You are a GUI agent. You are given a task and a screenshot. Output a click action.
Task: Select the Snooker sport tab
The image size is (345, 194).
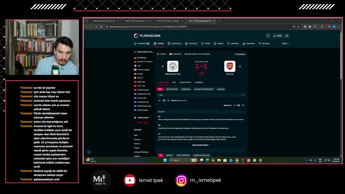249,43
